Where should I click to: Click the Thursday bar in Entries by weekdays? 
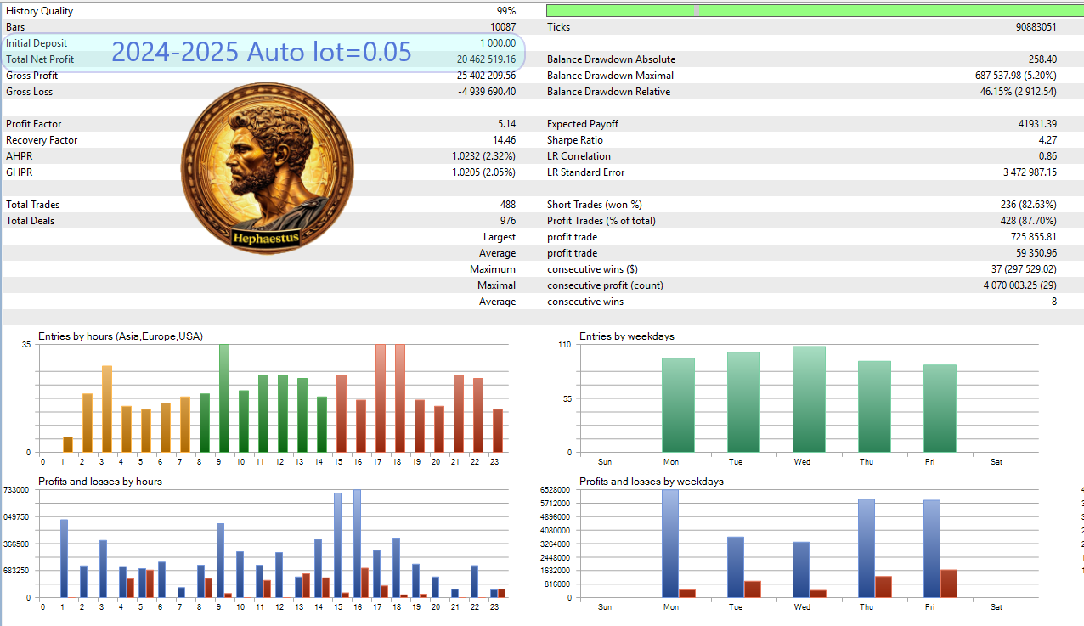[x=874, y=407]
